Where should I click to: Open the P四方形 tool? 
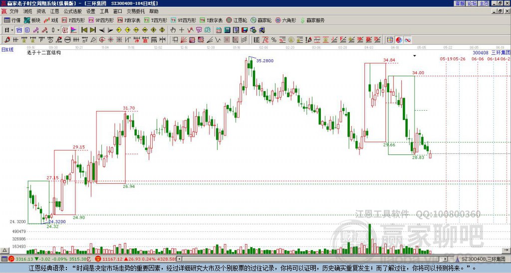73,20
